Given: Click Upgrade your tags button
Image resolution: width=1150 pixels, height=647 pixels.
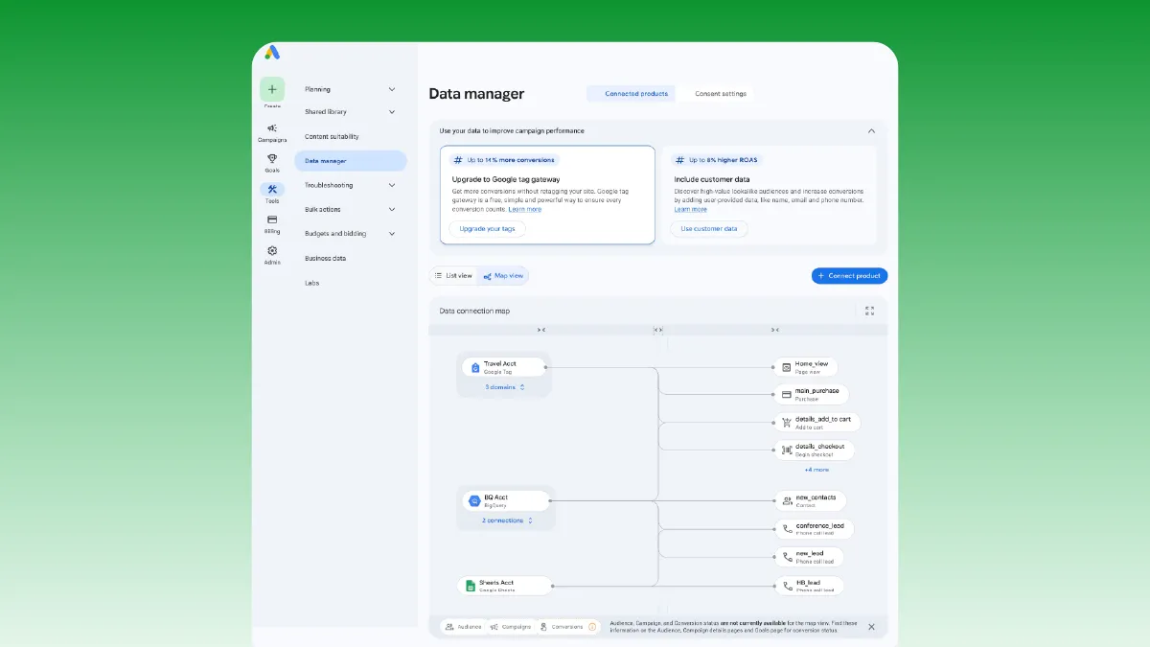Looking at the screenshot, I should pyautogui.click(x=488, y=229).
